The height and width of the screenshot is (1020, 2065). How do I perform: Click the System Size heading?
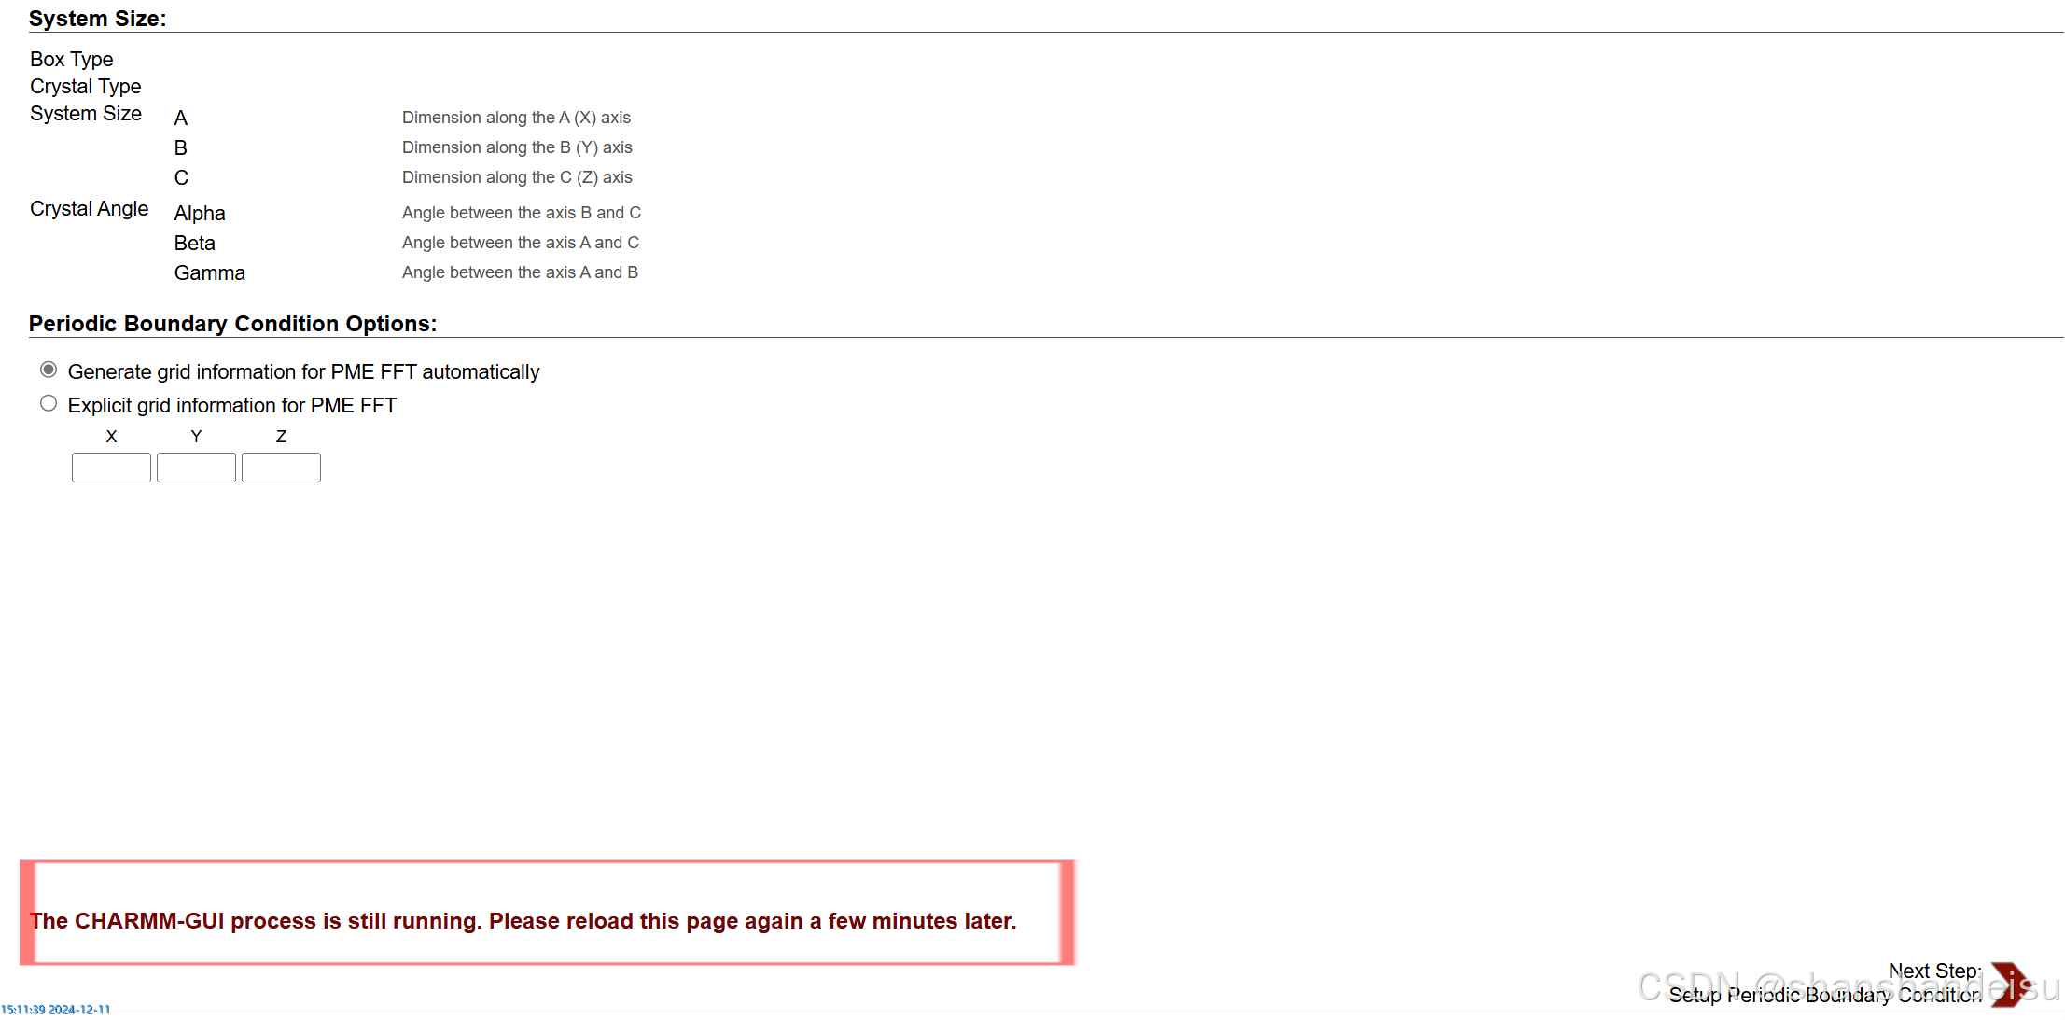point(97,19)
